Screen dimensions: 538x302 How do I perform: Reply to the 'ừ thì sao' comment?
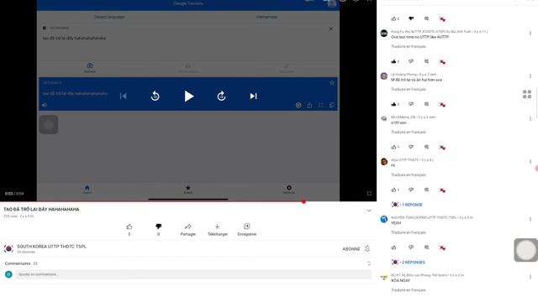point(426,147)
